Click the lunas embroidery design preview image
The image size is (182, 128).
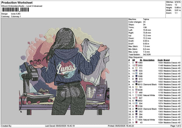(x=64, y=71)
